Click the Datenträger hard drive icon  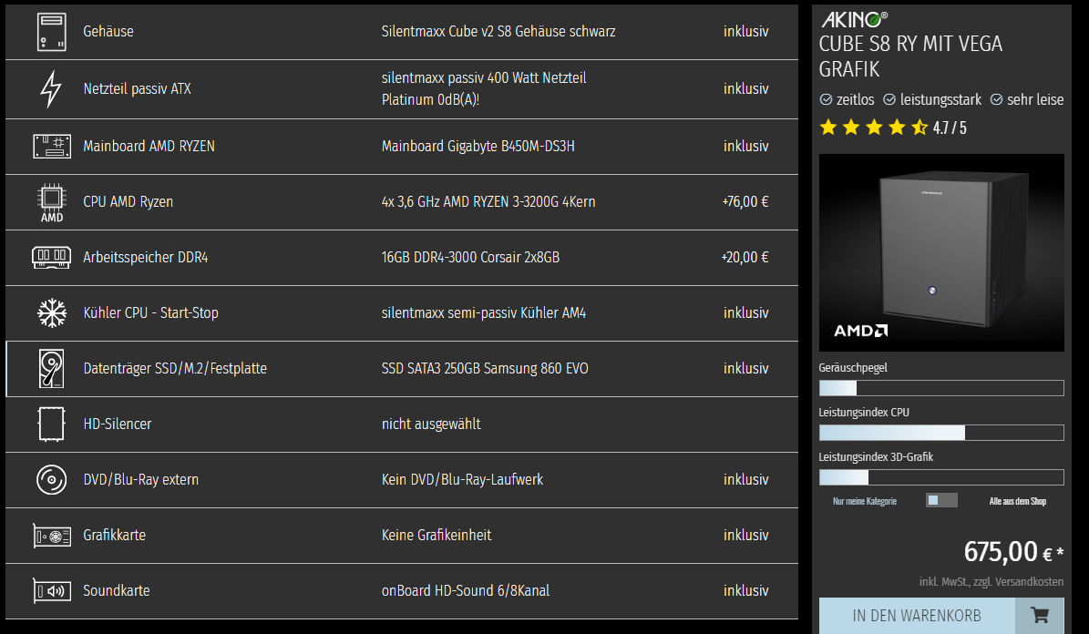pos(51,369)
